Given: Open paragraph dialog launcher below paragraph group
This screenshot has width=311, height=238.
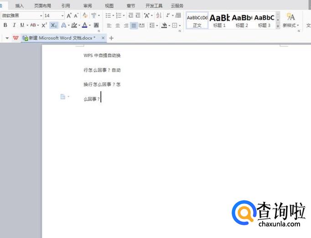Looking at the screenshot, I should click(180, 31).
